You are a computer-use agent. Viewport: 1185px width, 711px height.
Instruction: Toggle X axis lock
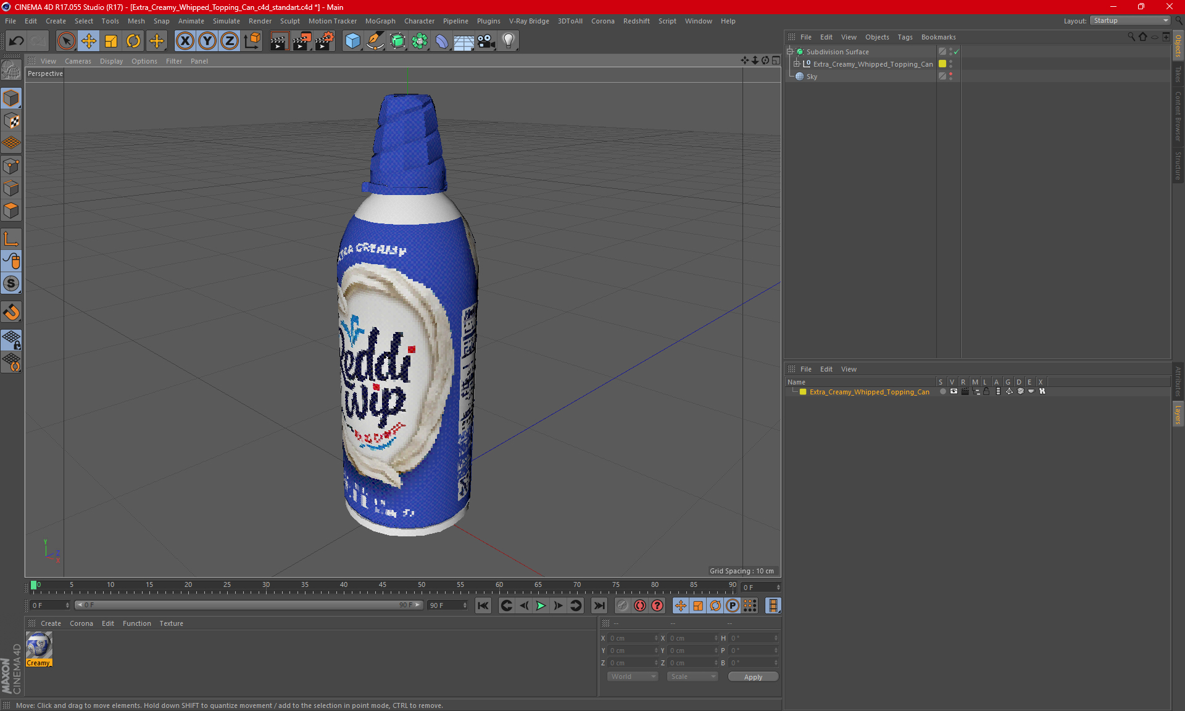click(185, 41)
